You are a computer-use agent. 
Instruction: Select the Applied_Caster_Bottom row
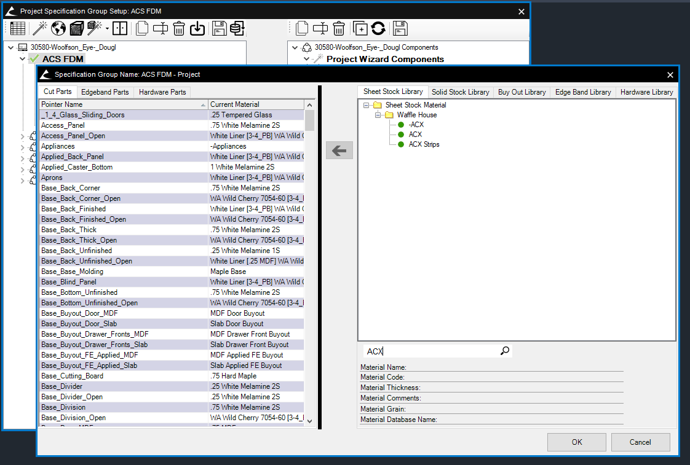[172, 167]
